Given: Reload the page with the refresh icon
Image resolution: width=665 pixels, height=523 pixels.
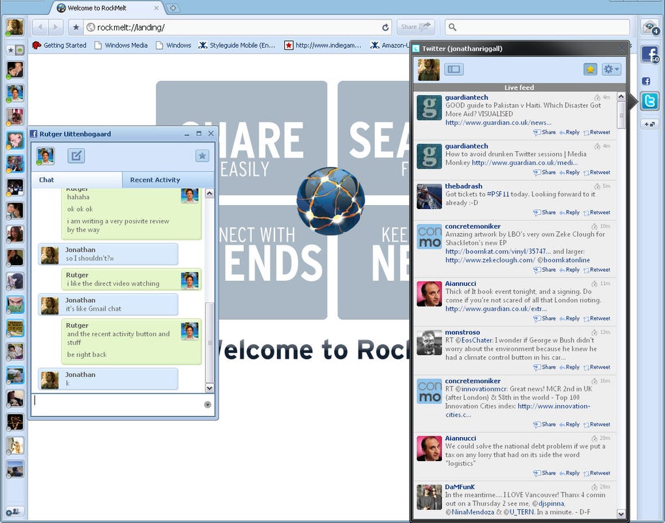Looking at the screenshot, I should click(385, 27).
